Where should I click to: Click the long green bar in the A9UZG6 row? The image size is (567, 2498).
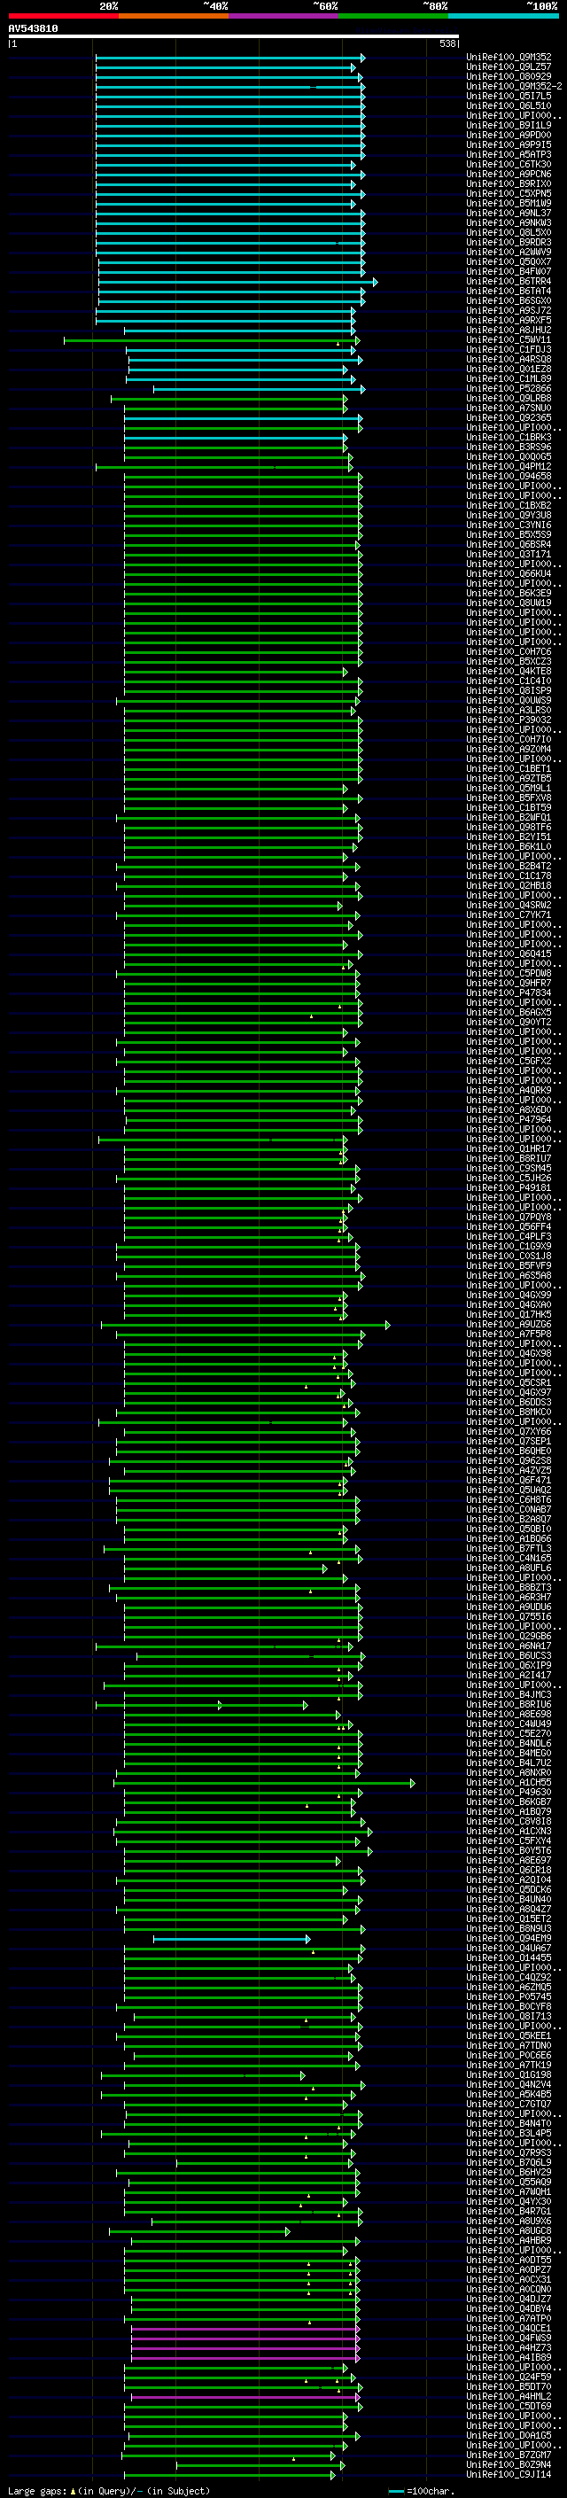point(246,1325)
